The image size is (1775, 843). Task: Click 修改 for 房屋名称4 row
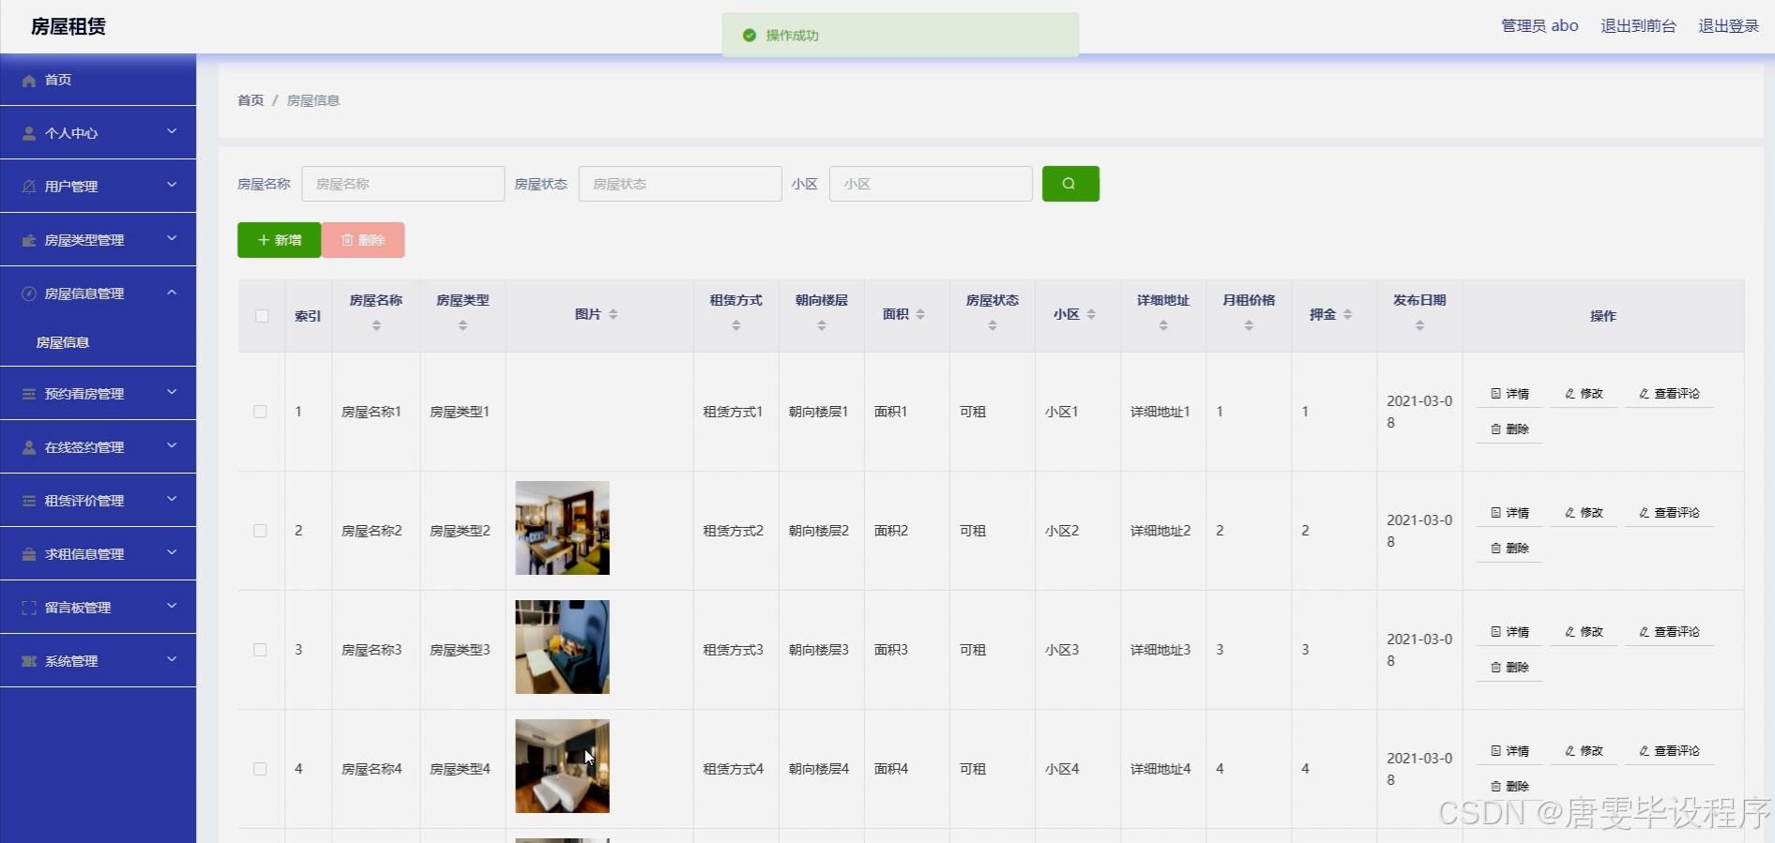click(1584, 751)
